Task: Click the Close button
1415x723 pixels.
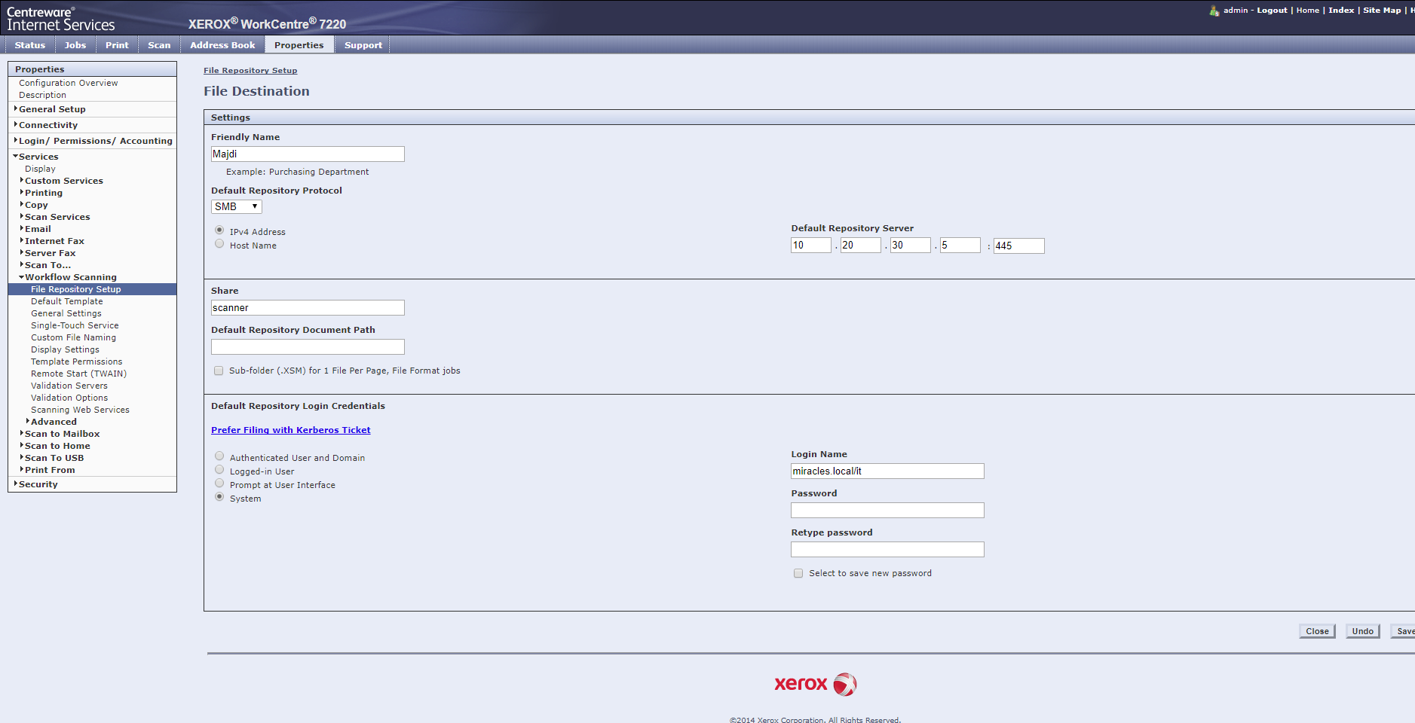Action: pyautogui.click(x=1317, y=631)
